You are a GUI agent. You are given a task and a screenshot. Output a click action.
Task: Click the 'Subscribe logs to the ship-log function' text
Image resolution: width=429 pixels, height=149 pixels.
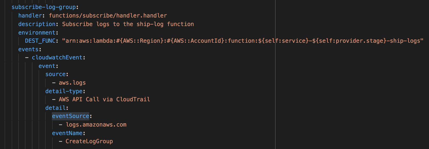tap(128, 24)
